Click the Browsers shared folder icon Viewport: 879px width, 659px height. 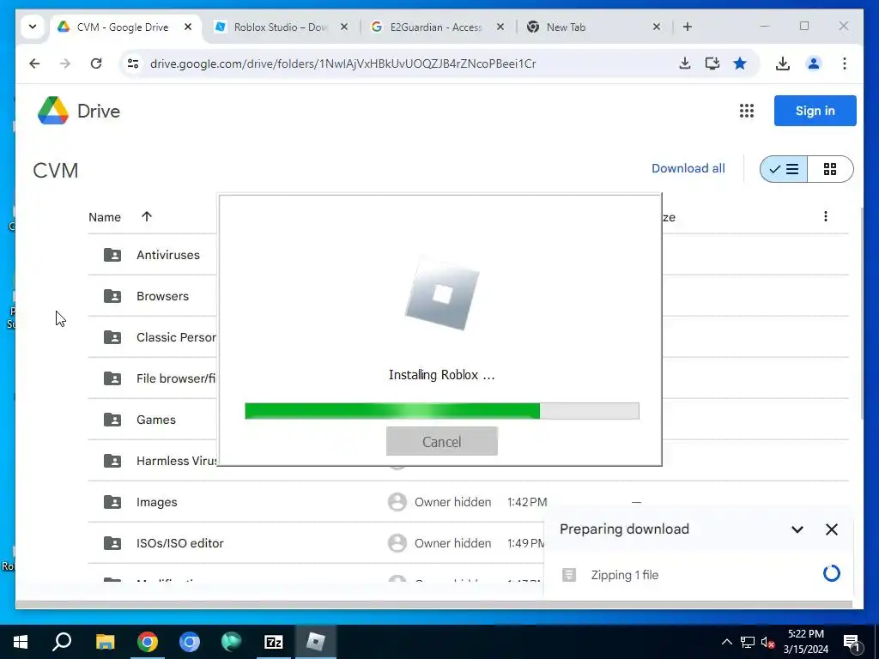(x=112, y=296)
